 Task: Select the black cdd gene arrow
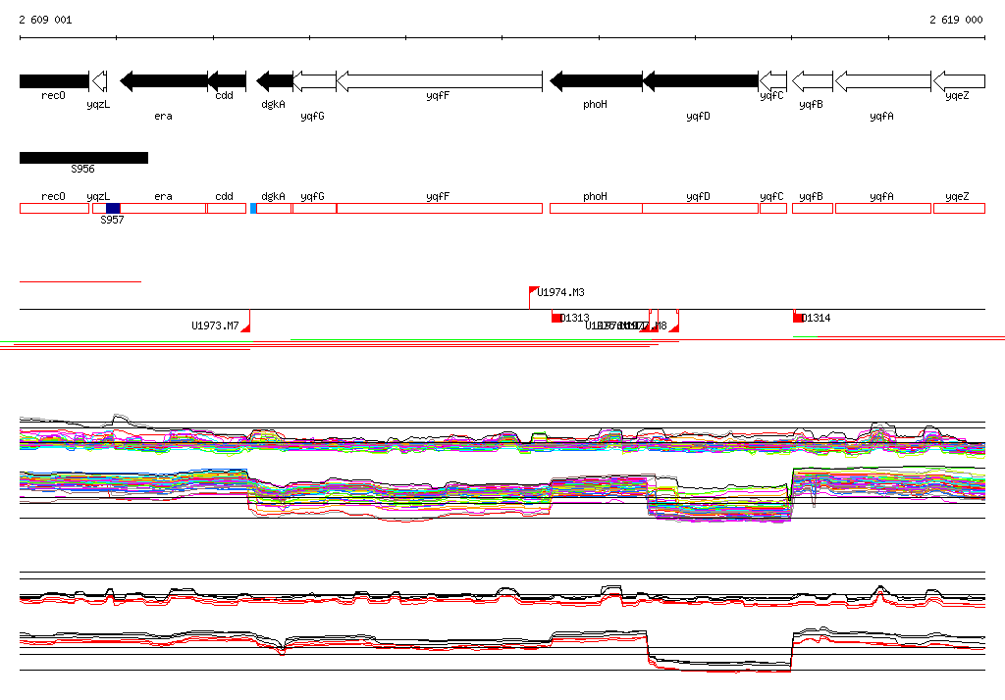click(227, 81)
